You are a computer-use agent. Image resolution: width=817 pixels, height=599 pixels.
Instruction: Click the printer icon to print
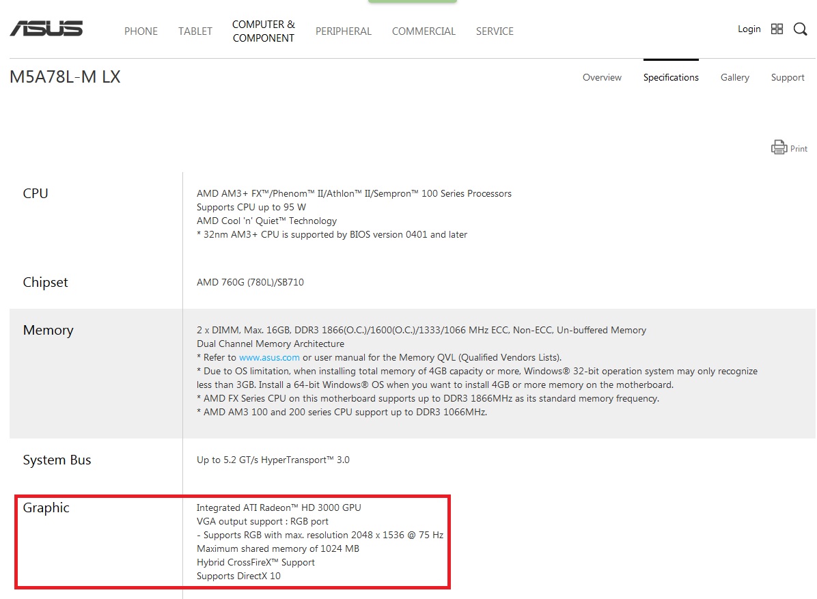(779, 148)
